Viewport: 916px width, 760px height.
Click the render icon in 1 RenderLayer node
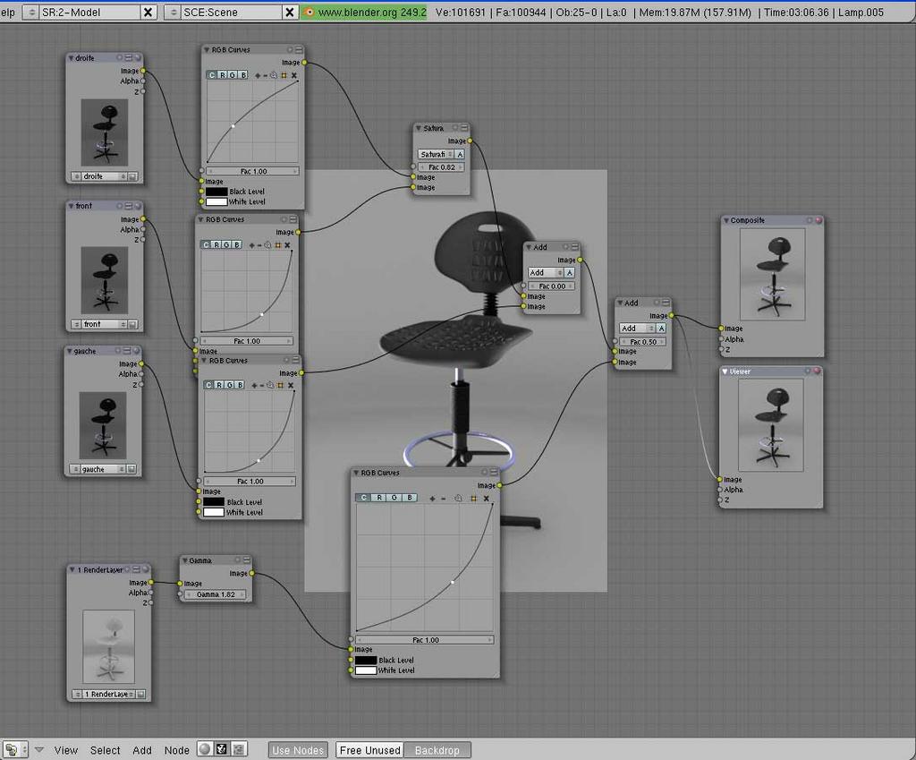(140, 695)
